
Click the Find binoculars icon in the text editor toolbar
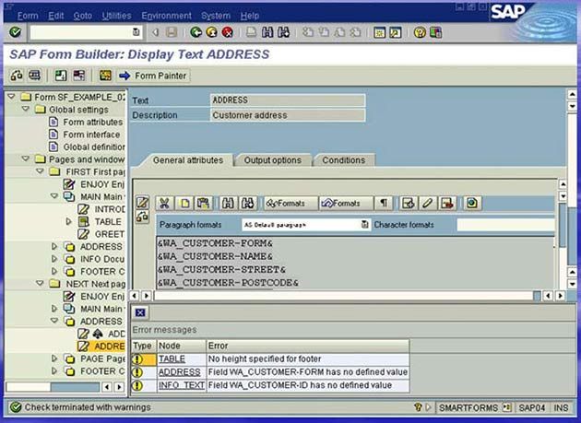point(228,204)
